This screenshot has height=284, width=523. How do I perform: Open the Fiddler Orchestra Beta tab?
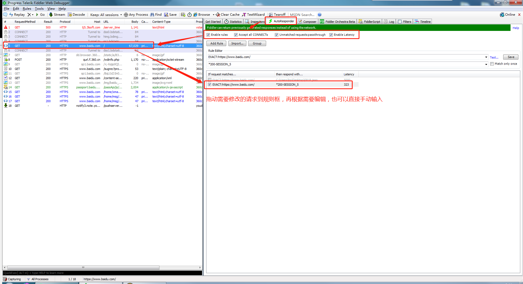pos(337,22)
